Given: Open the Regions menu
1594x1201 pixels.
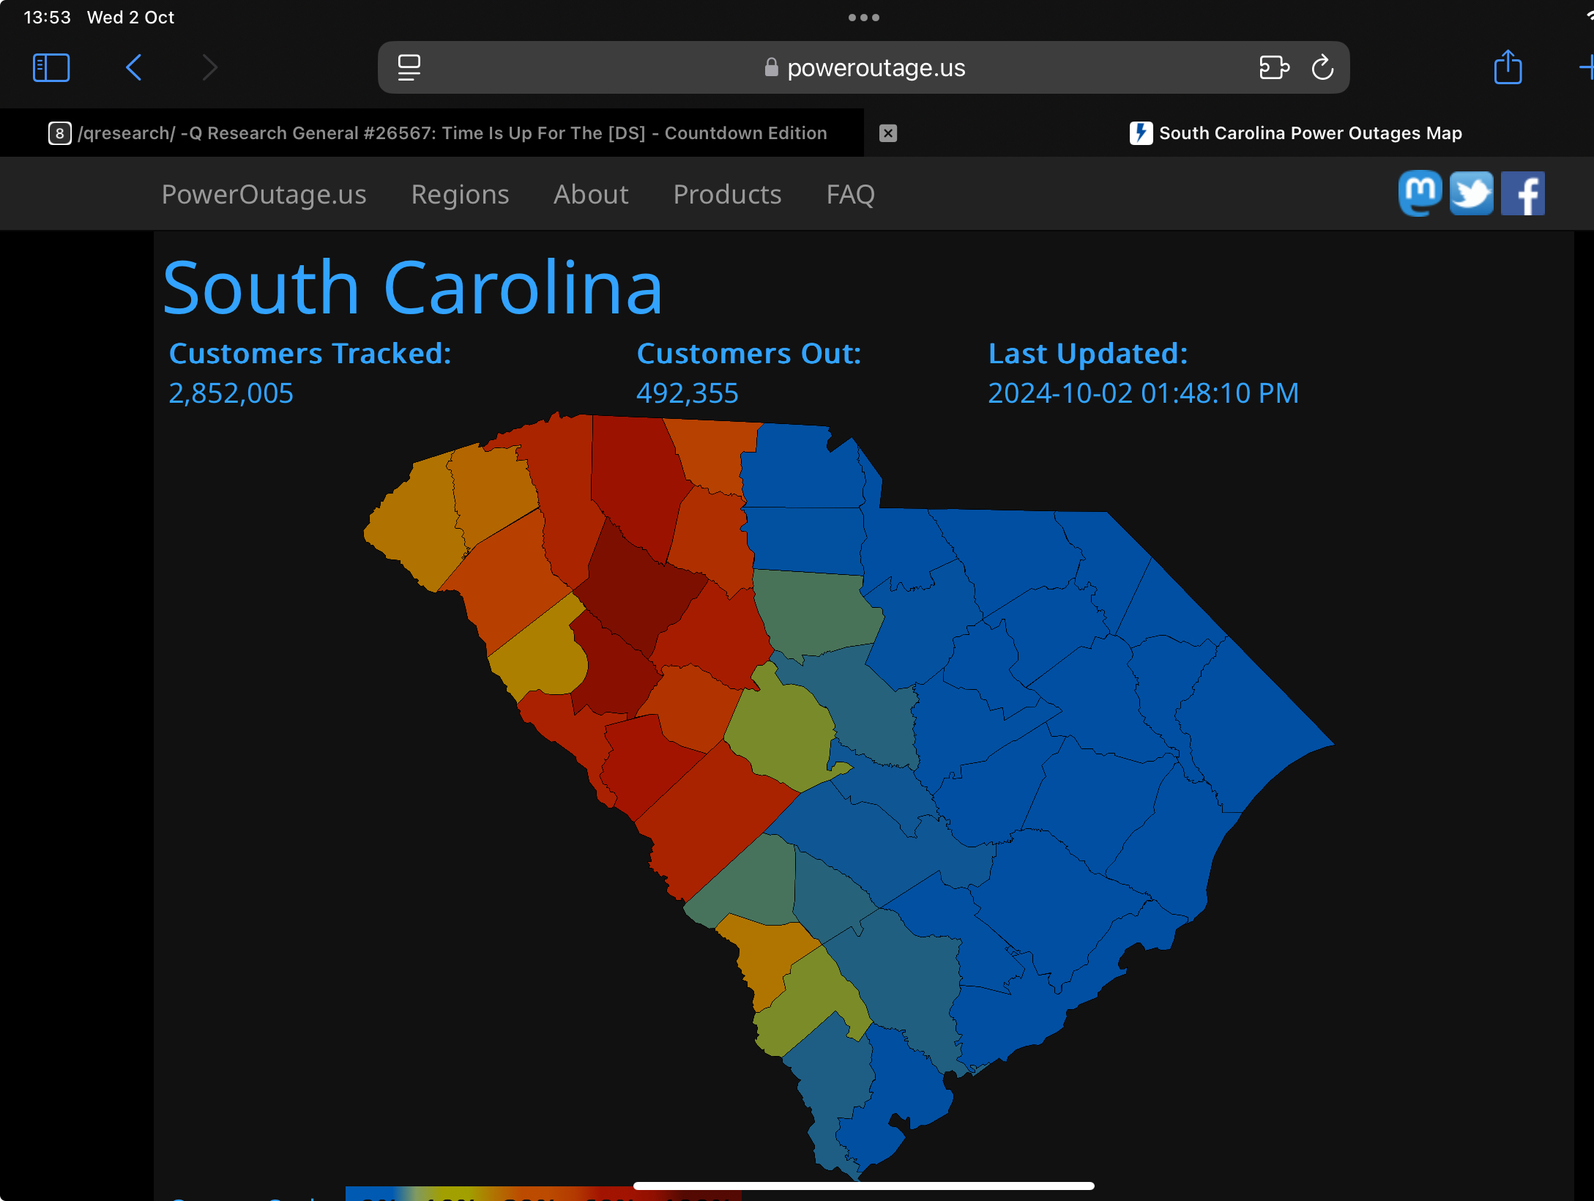Looking at the screenshot, I should coord(460,195).
